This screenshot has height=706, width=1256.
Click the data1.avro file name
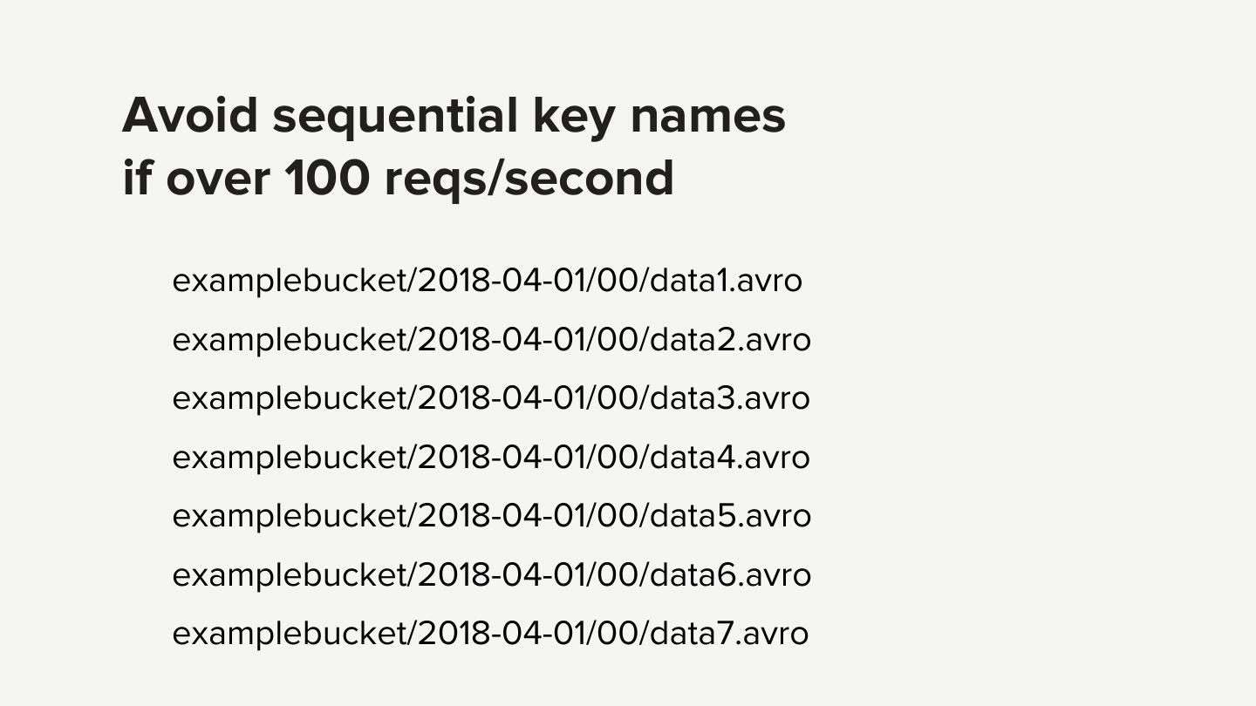726,281
